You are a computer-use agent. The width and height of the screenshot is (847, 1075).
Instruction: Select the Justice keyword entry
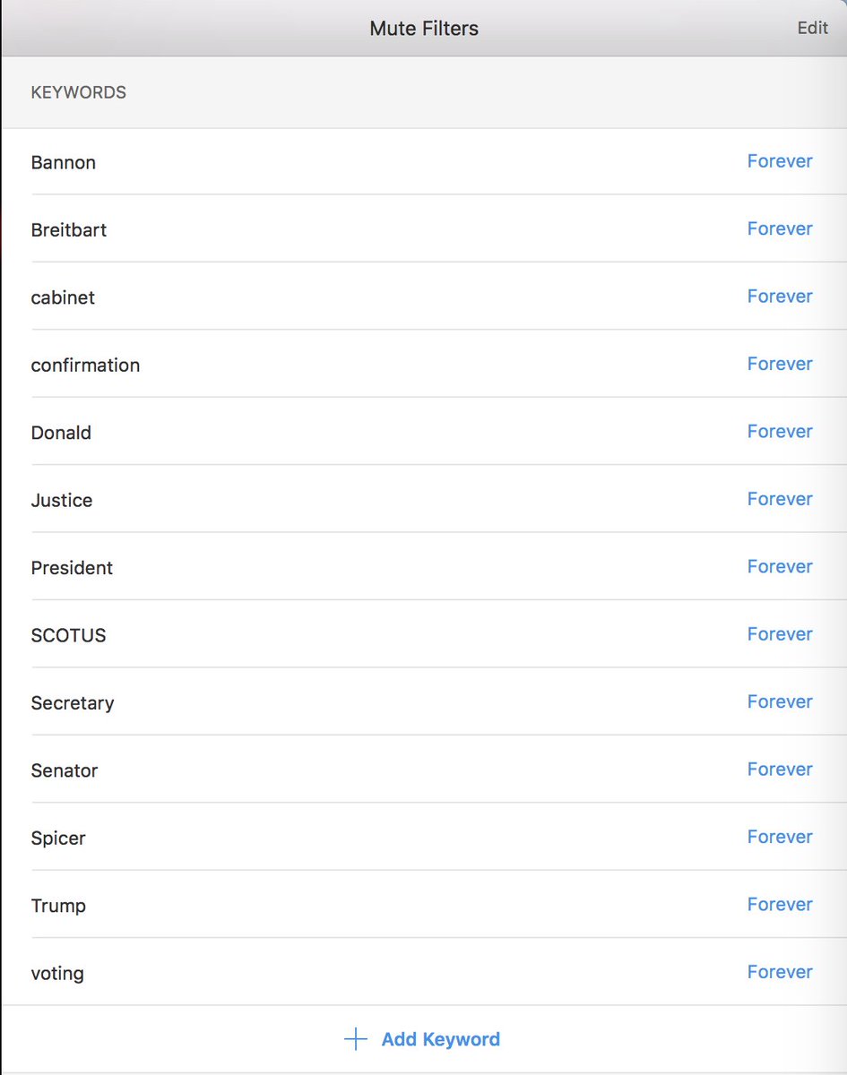point(62,500)
